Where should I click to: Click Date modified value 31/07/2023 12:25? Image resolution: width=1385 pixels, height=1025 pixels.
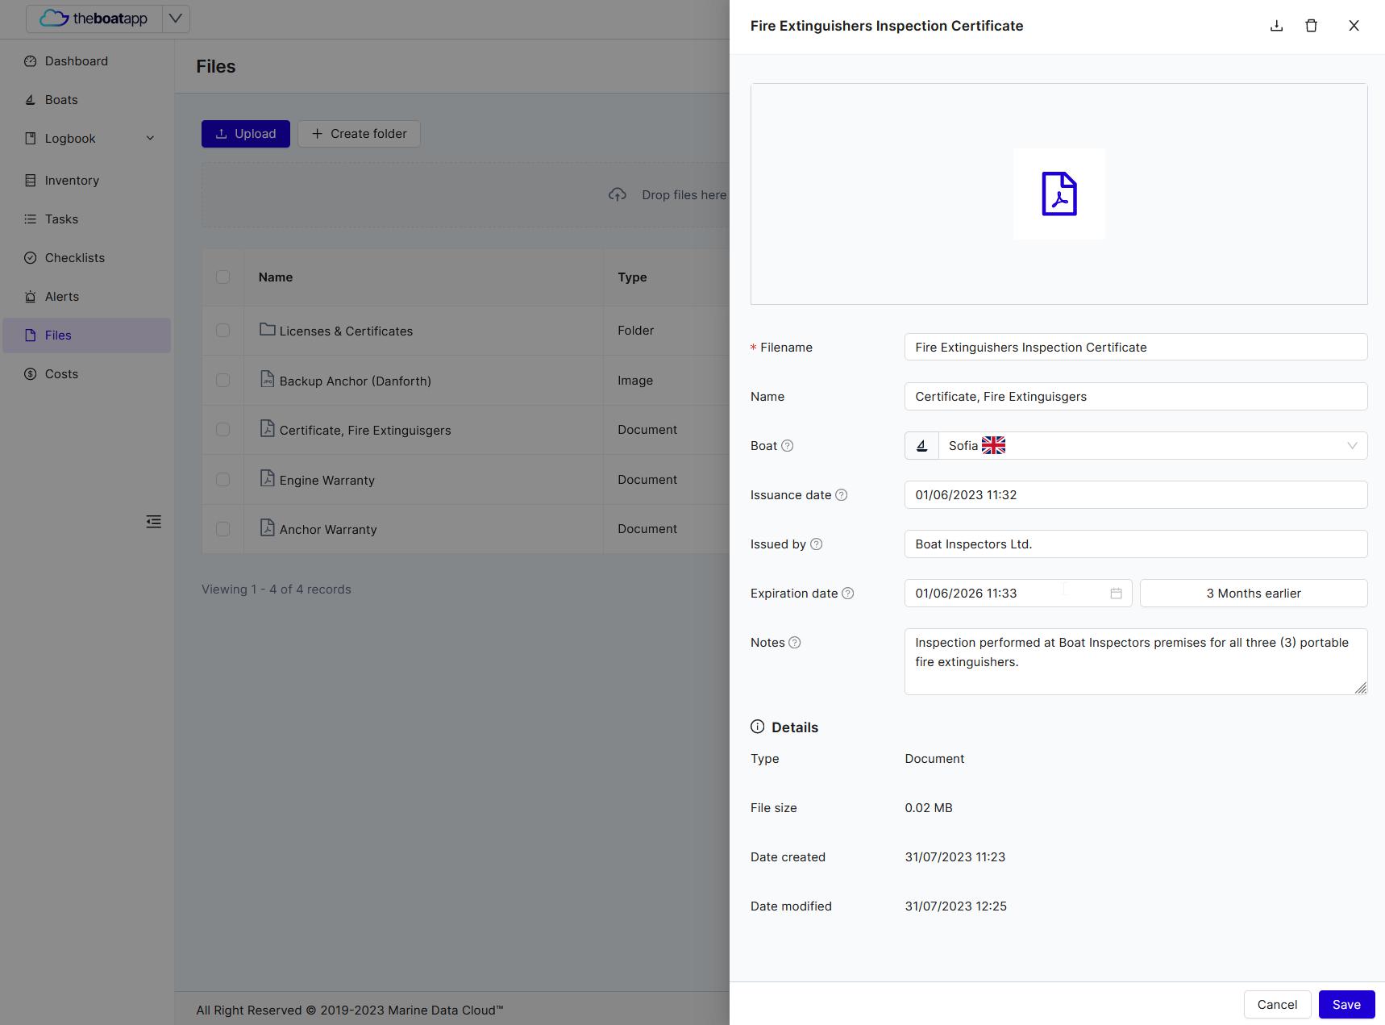coord(955,906)
